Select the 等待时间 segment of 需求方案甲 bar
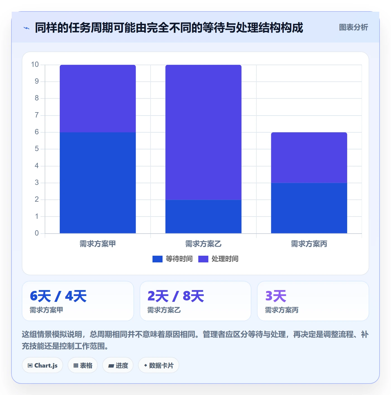 click(98, 183)
